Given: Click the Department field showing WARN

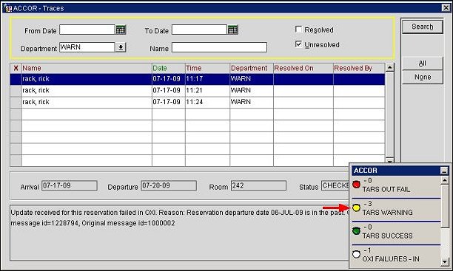Looking at the screenshot, I should (87, 47).
